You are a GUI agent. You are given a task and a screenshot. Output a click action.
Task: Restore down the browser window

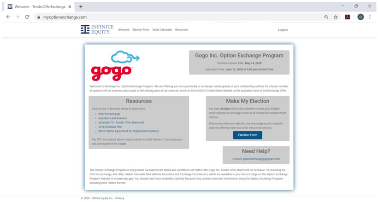click(x=356, y=6)
